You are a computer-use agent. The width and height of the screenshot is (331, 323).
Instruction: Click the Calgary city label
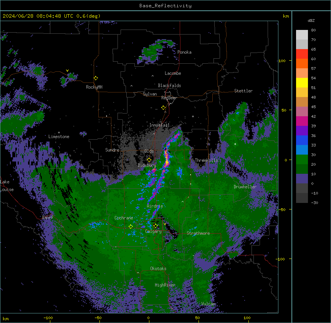(x=153, y=231)
